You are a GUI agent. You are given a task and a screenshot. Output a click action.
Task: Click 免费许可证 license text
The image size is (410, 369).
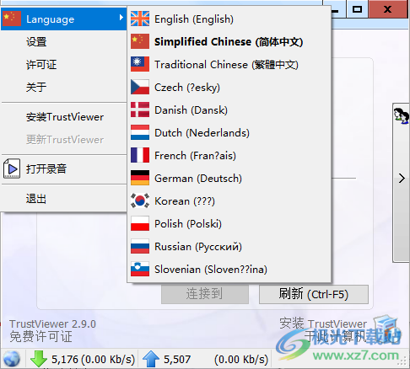click(x=41, y=336)
